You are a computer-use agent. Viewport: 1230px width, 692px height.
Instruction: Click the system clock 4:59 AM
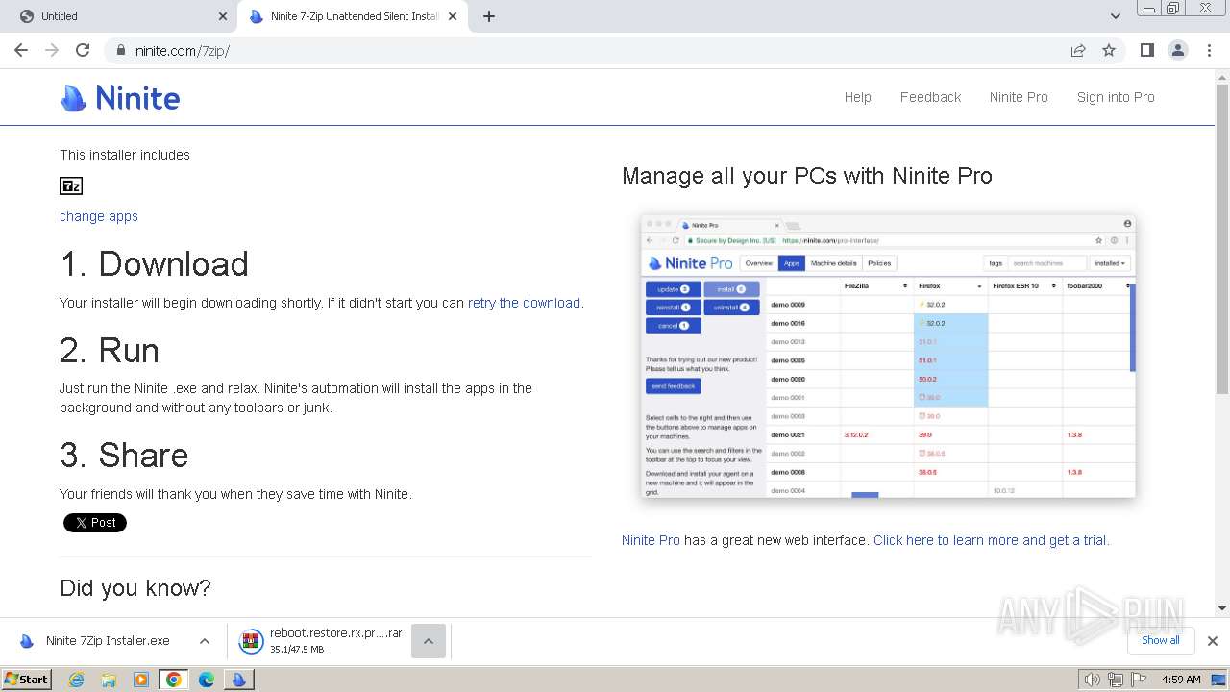(x=1181, y=680)
